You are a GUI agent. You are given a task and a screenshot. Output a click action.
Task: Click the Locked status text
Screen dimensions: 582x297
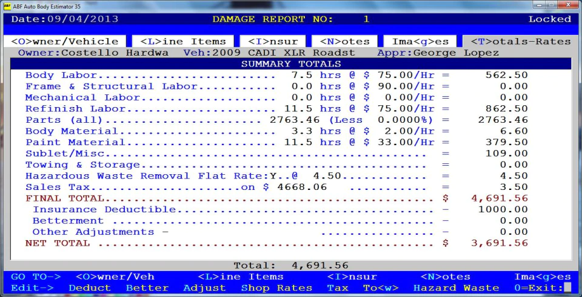coord(550,19)
